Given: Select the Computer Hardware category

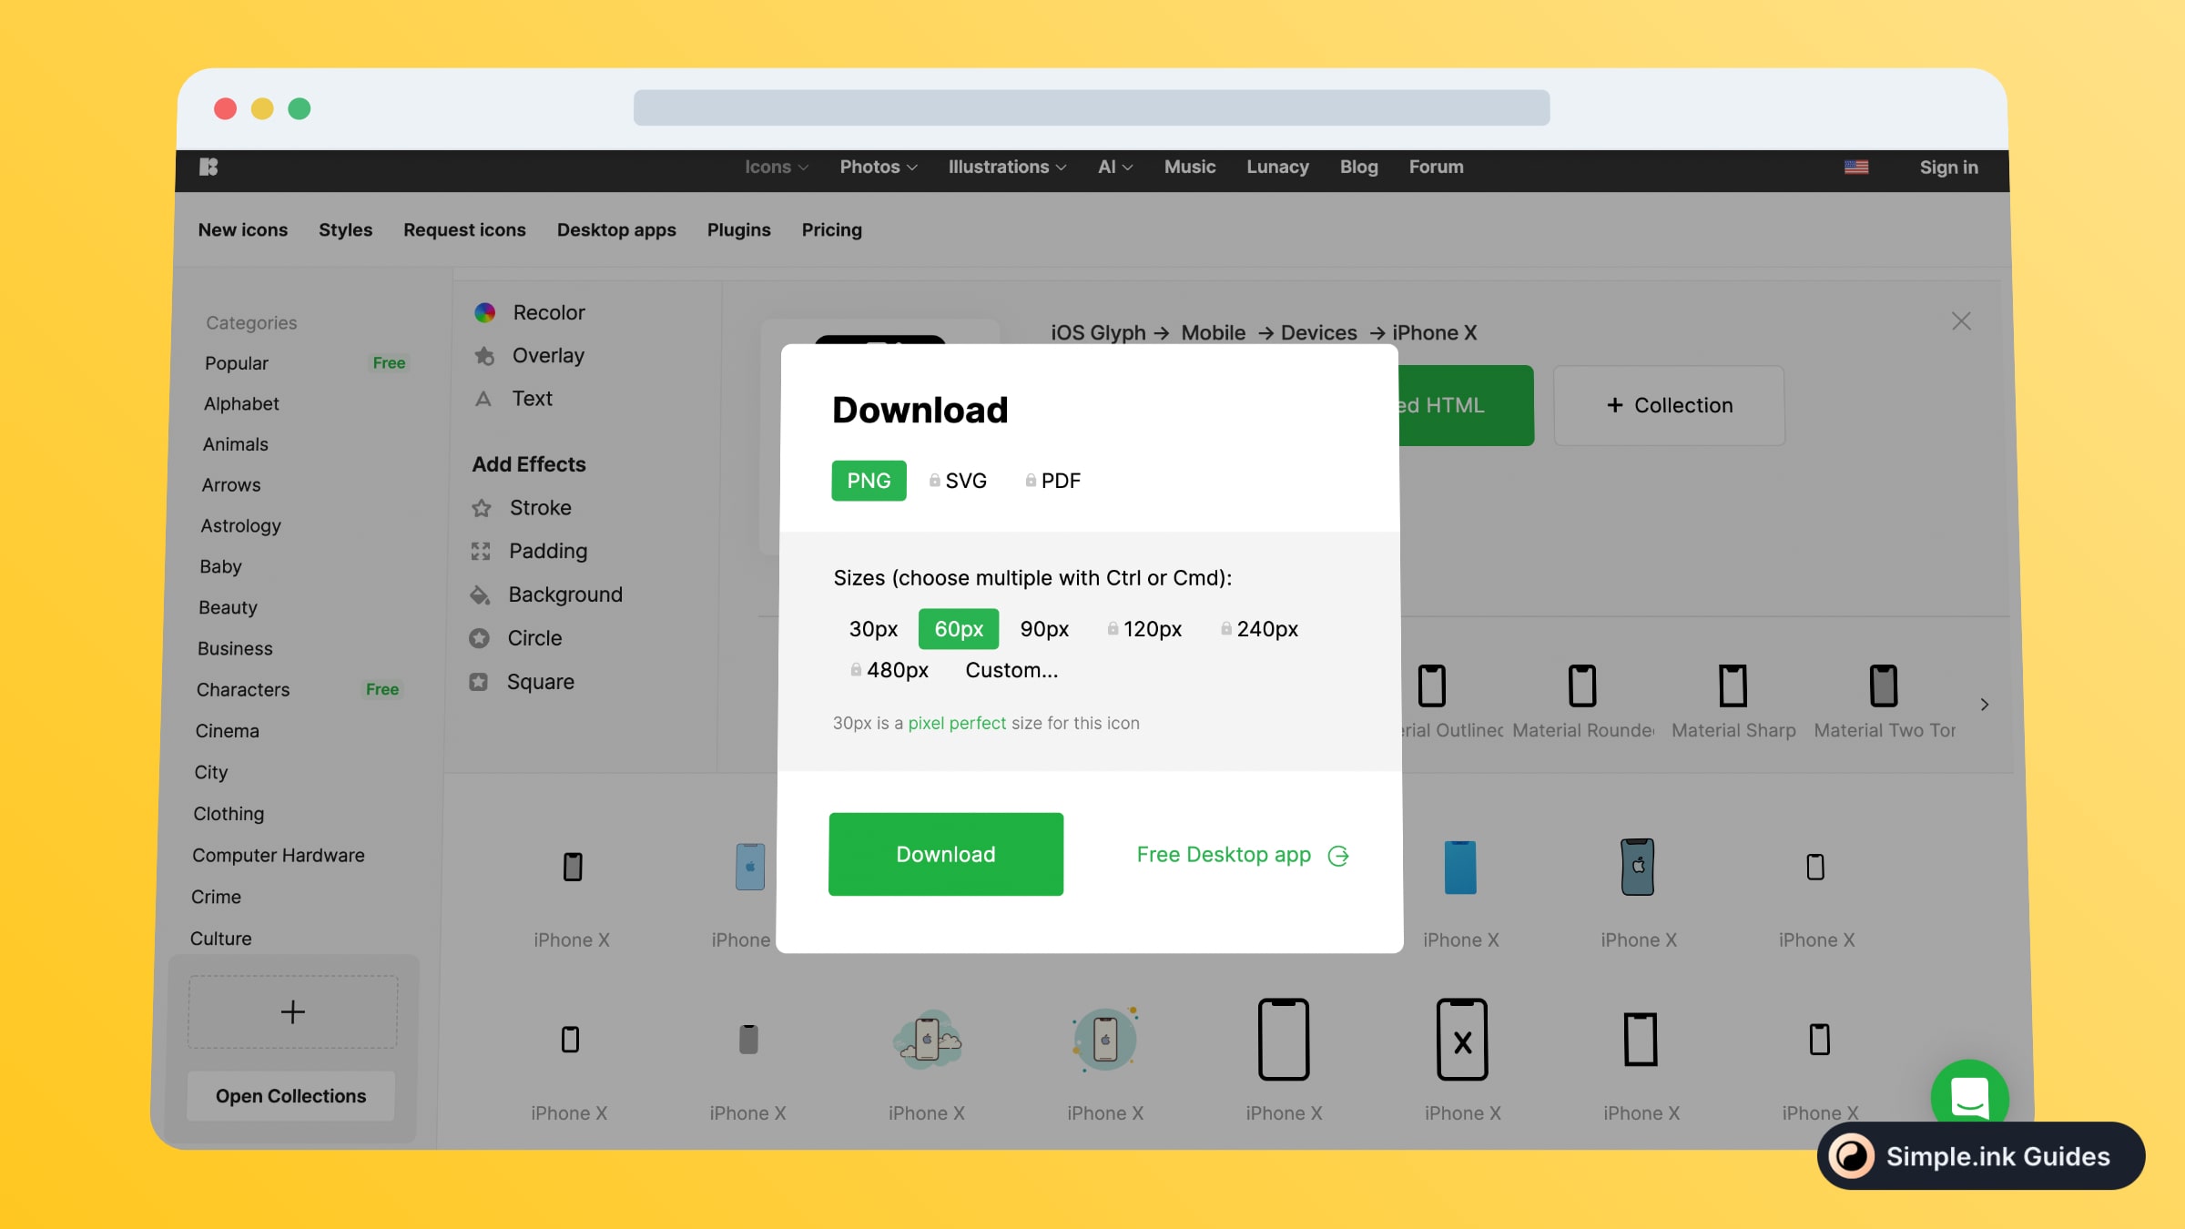Looking at the screenshot, I should (x=278, y=855).
